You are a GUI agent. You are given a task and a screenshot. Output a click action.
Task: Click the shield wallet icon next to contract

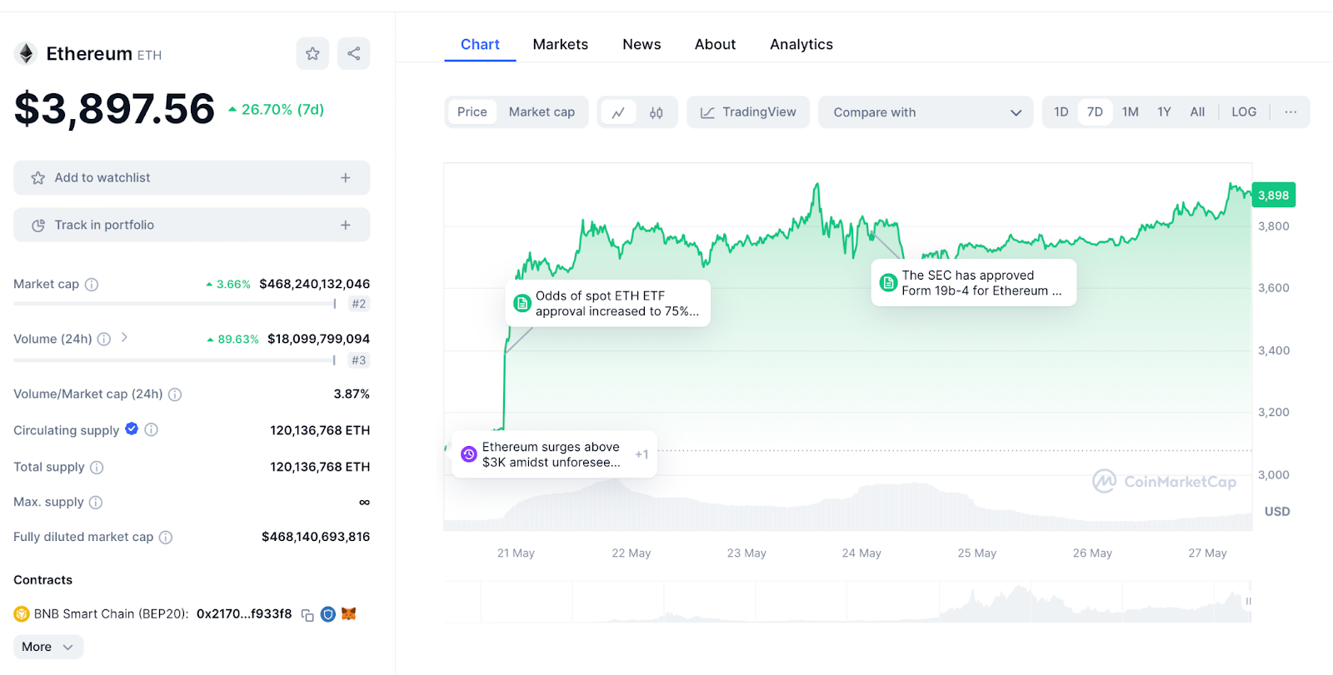pyautogui.click(x=328, y=614)
